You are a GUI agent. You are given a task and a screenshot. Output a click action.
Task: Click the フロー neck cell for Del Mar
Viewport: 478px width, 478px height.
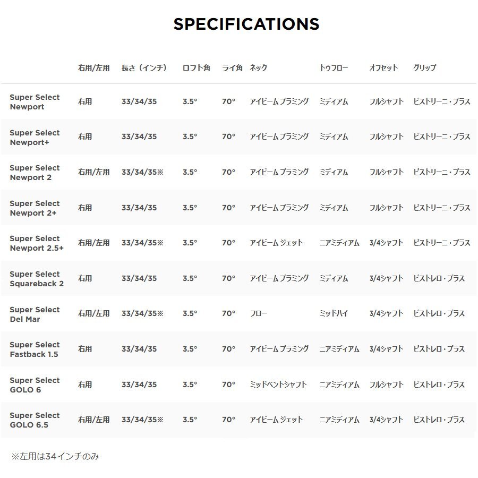(258, 313)
